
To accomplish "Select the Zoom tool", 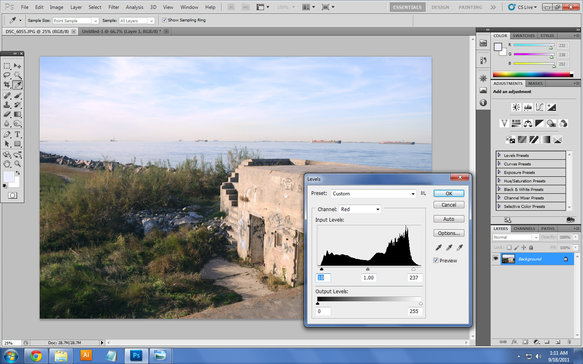I will tap(17, 164).
